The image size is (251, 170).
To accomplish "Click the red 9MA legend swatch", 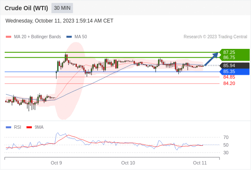I will click(29, 127).
